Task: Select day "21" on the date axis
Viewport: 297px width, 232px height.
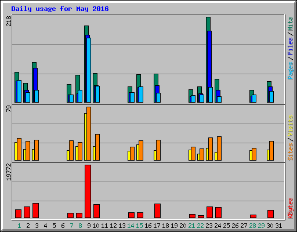Action: tap(191, 226)
